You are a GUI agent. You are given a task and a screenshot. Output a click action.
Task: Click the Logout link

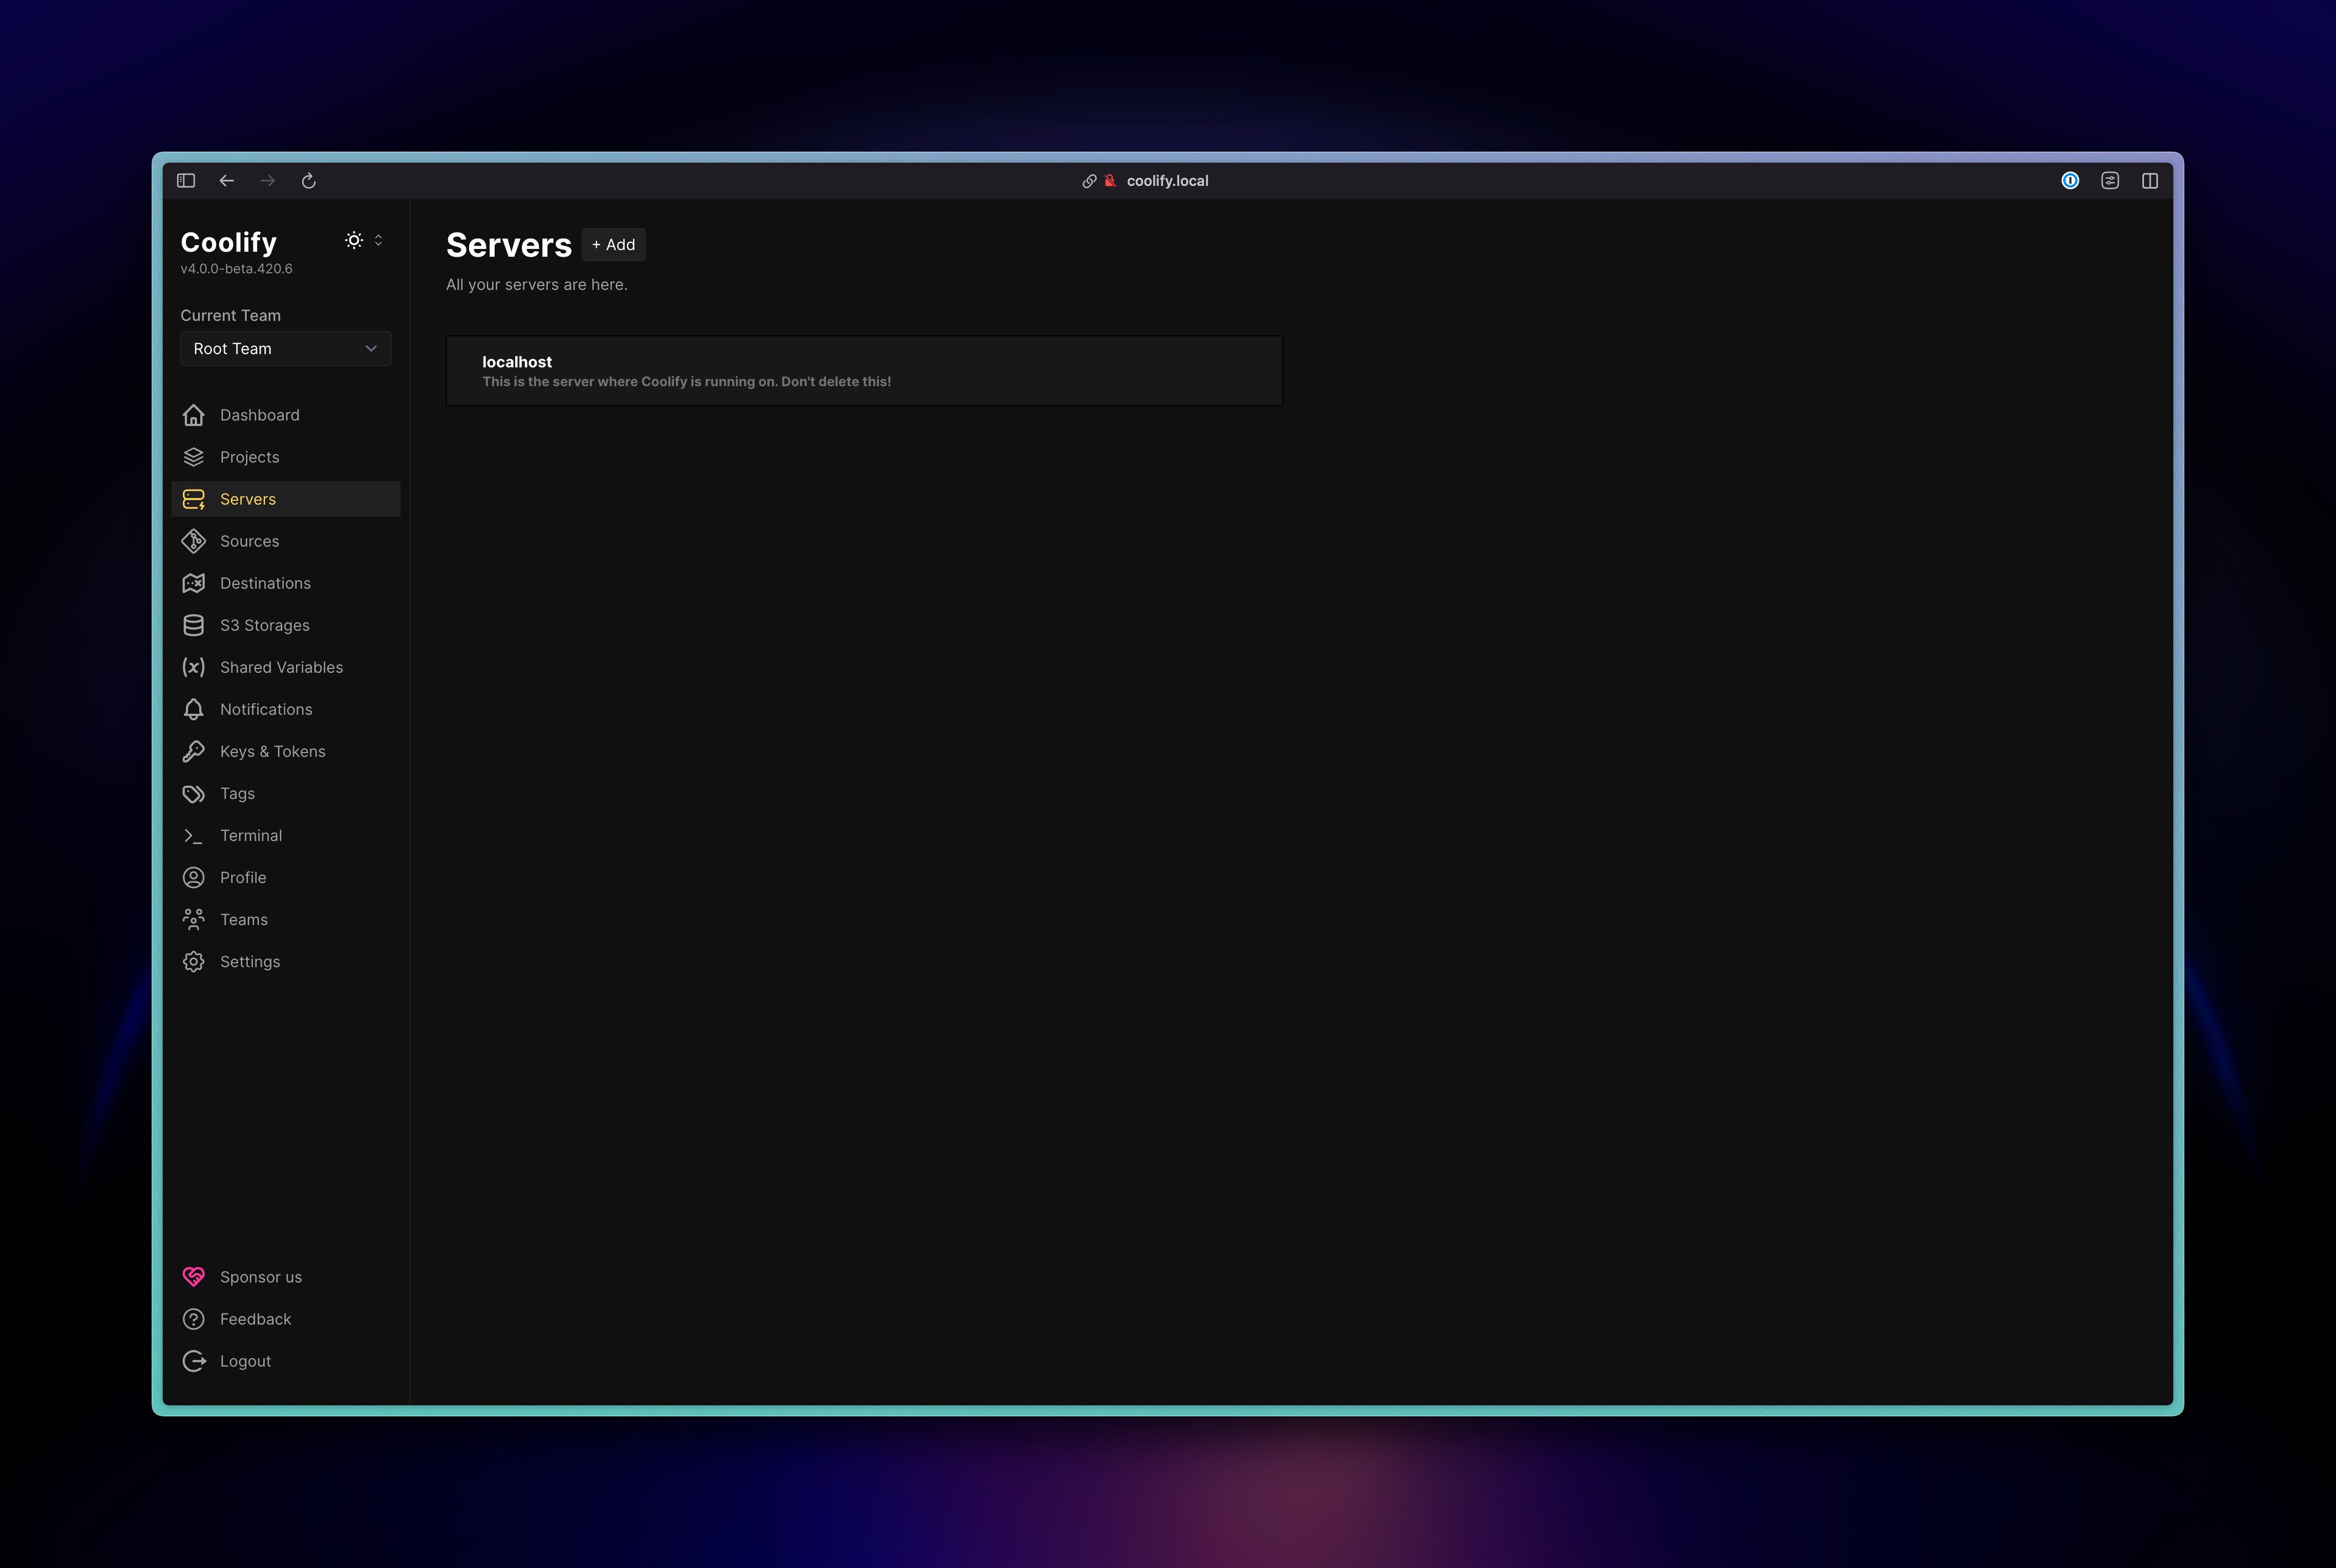pos(245,1361)
